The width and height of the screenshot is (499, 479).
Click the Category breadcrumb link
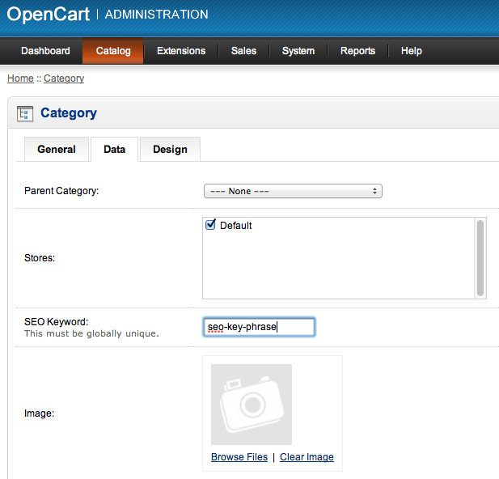pyautogui.click(x=64, y=78)
